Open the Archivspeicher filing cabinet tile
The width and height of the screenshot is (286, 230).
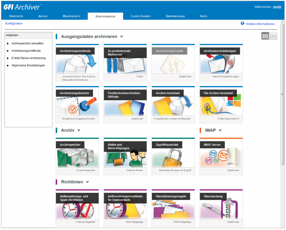[x=77, y=156]
